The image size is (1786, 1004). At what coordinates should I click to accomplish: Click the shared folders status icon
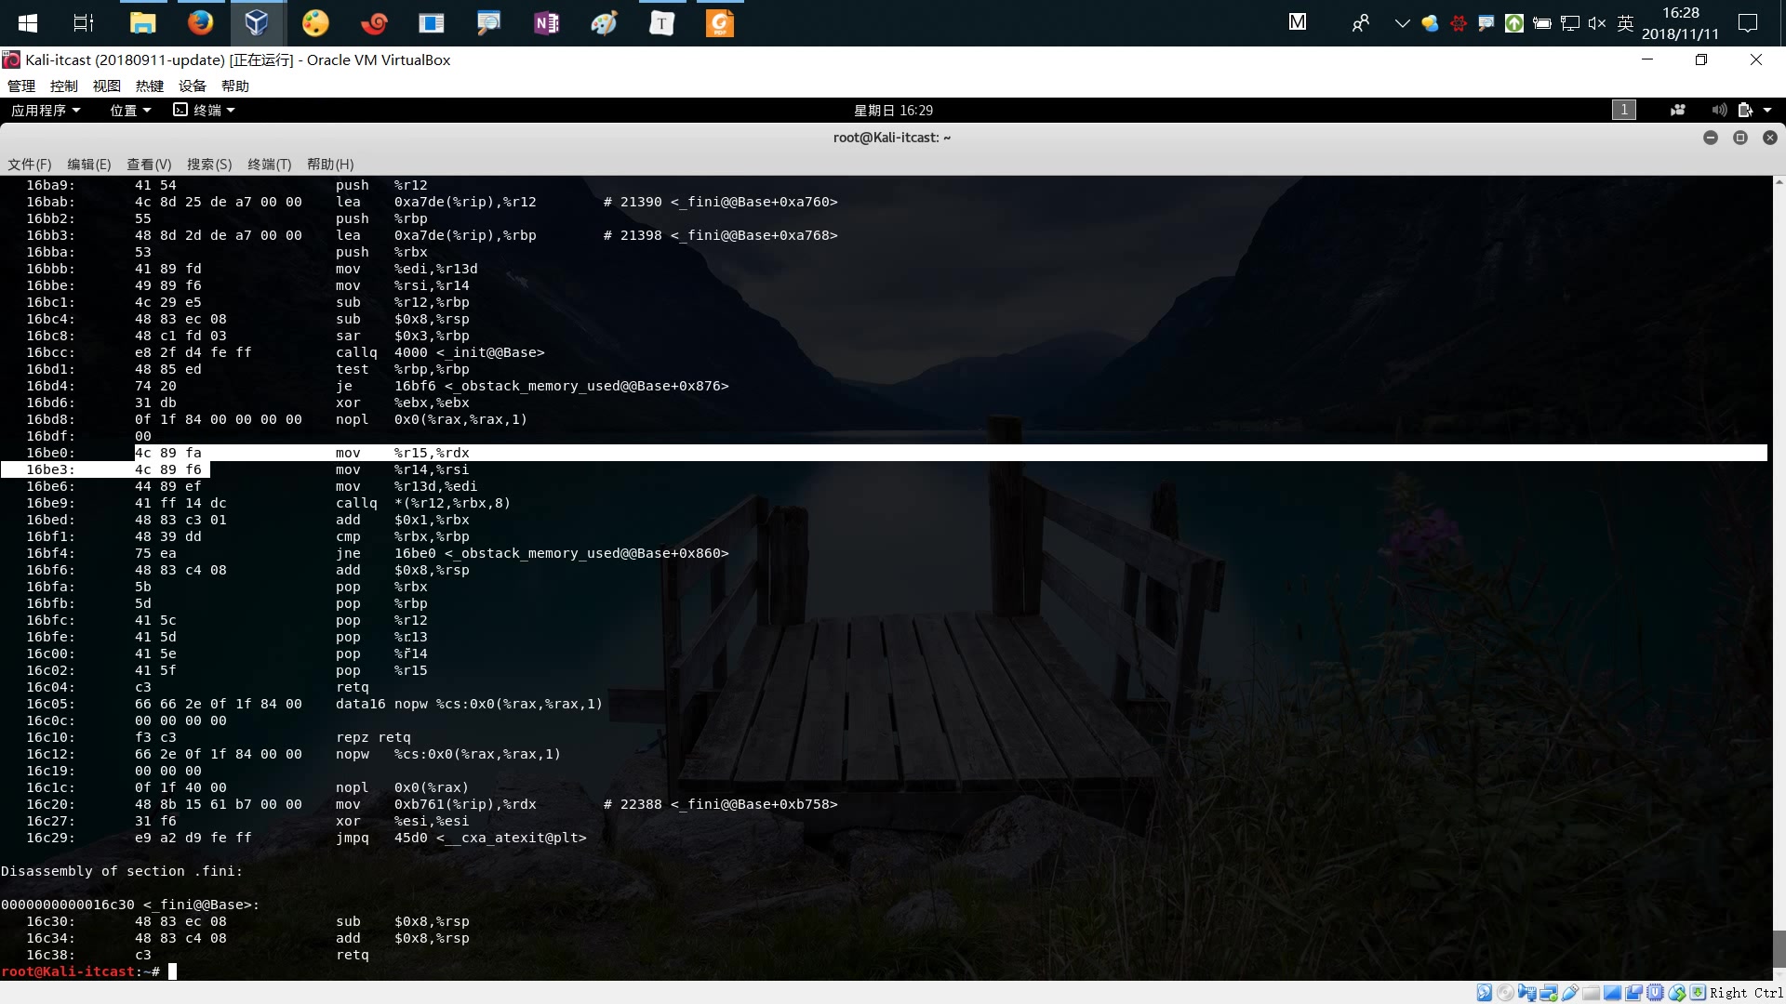[1591, 993]
